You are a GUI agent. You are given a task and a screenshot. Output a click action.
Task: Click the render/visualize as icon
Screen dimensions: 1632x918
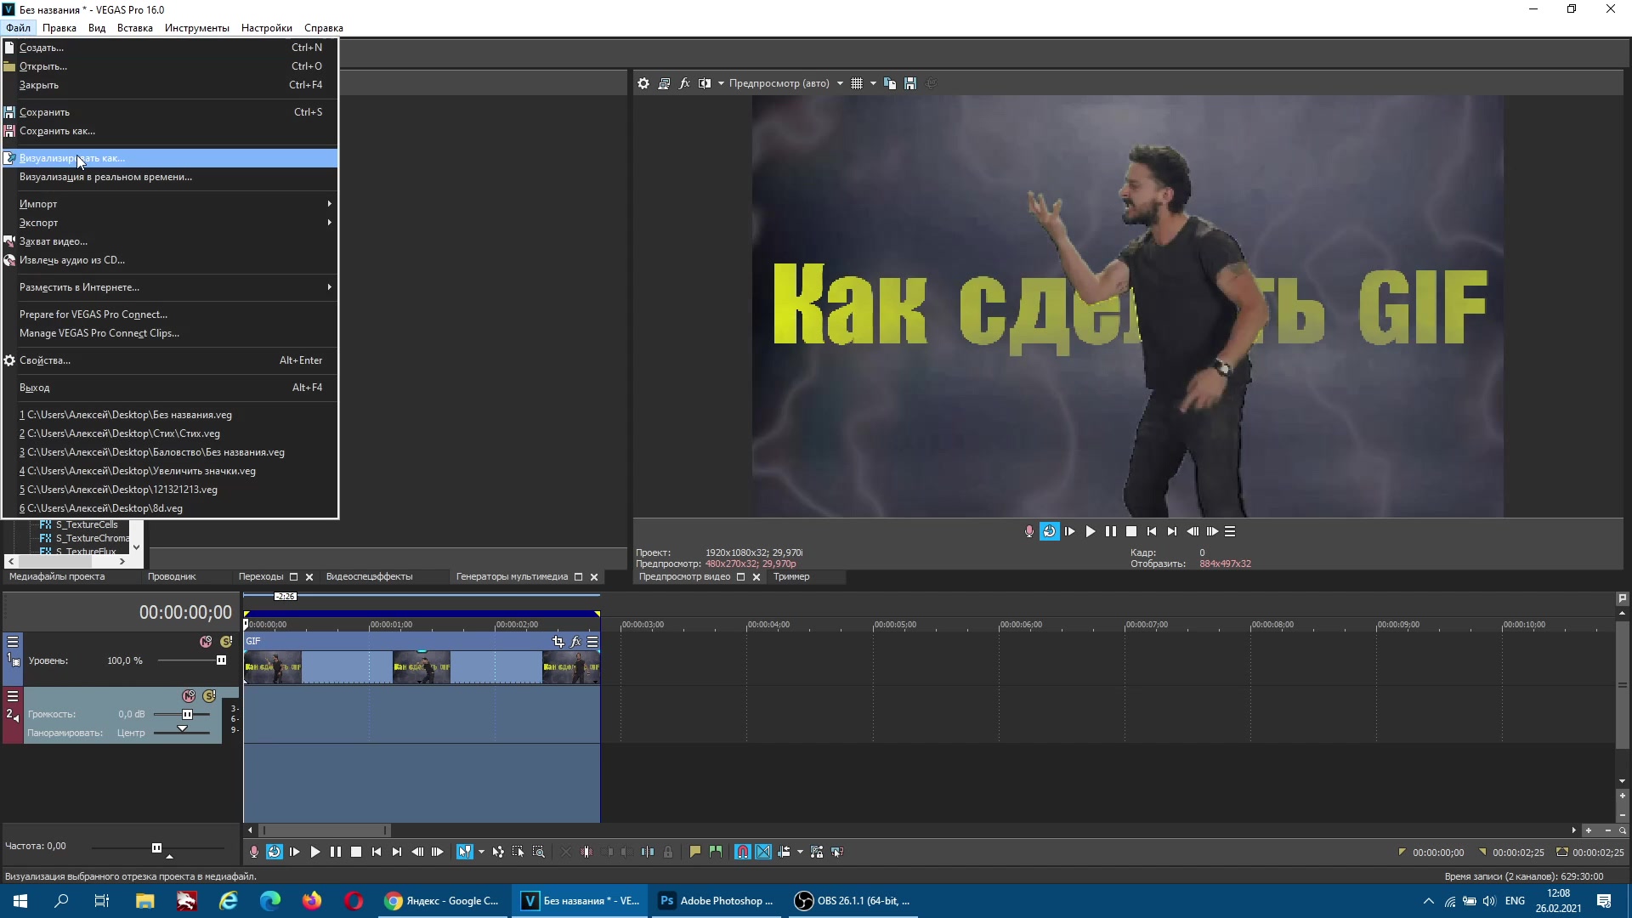pyautogui.click(x=9, y=157)
